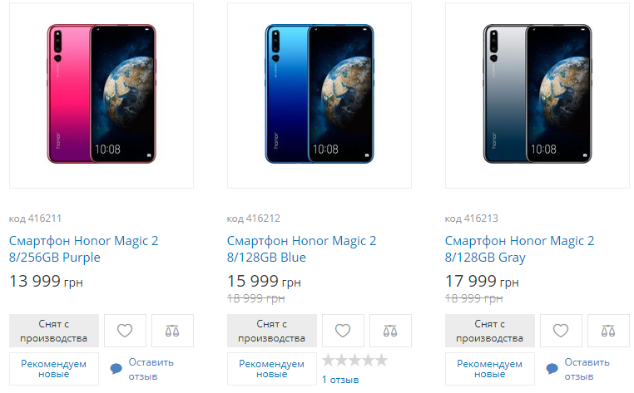Compare the Blue Honor Magic 2

[390, 331]
